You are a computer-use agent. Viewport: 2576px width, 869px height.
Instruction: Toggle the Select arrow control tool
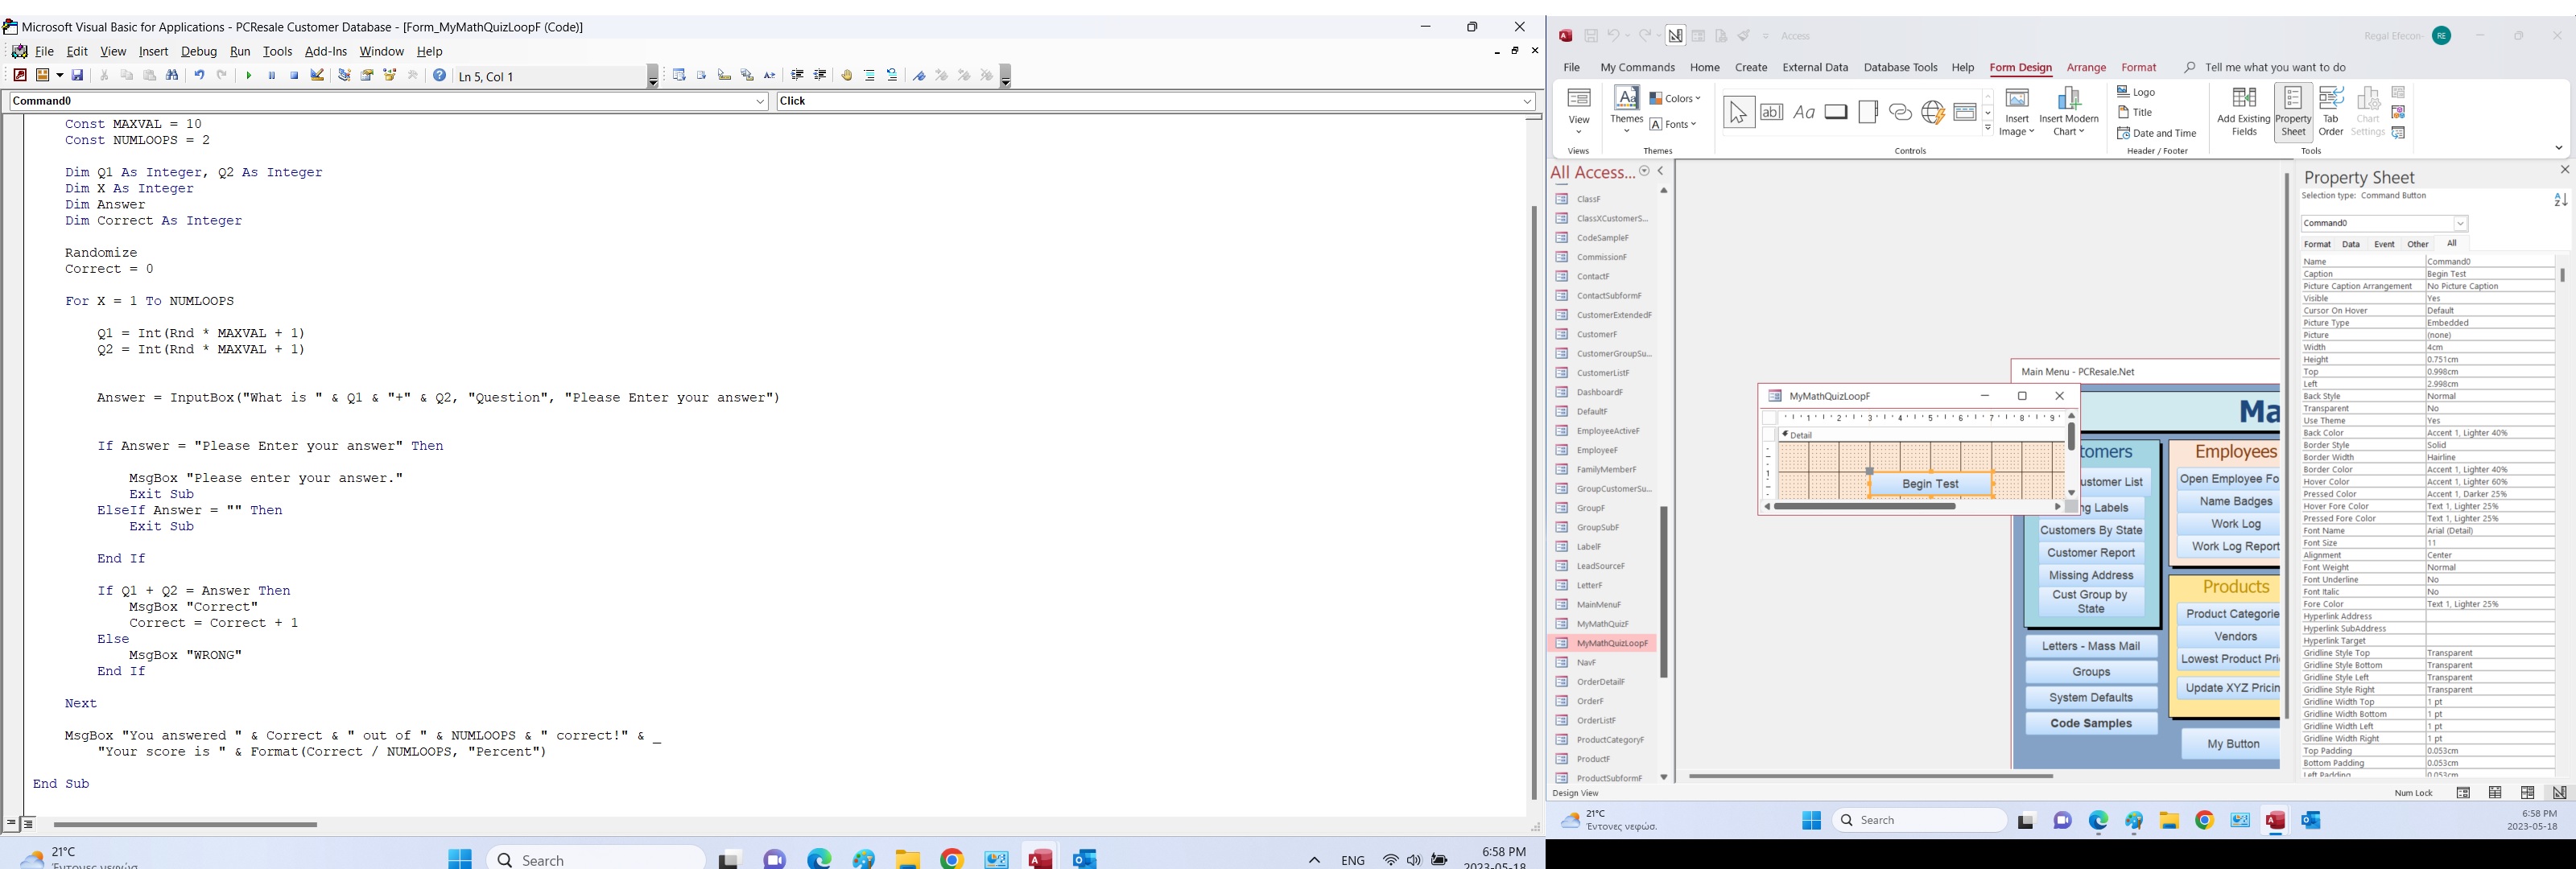[1739, 112]
